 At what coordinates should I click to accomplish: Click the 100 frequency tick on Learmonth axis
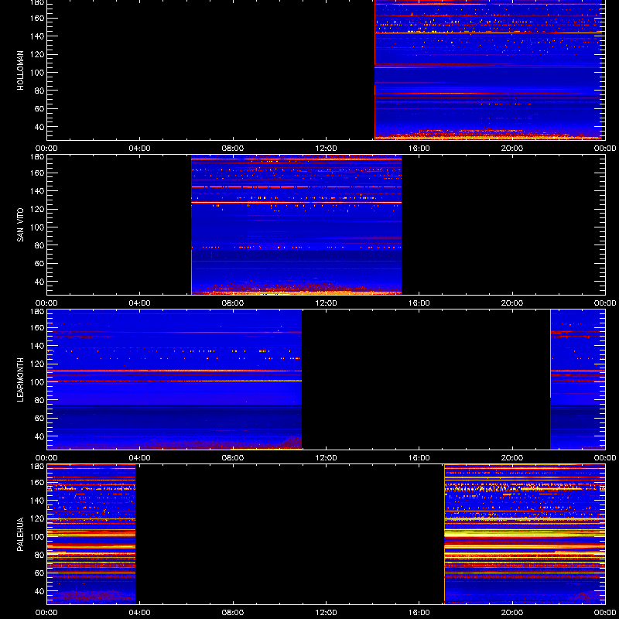[39, 382]
